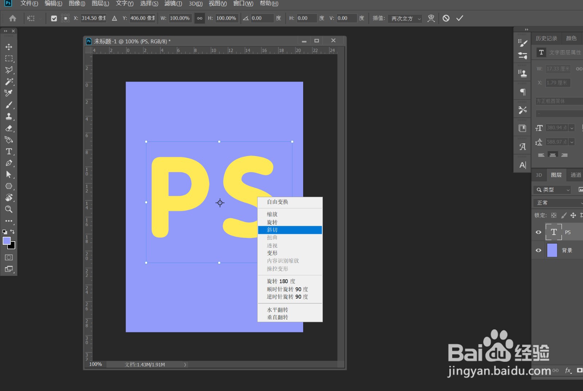Commit the transform with checkmark
The width and height of the screenshot is (583, 391).
pyautogui.click(x=460, y=18)
